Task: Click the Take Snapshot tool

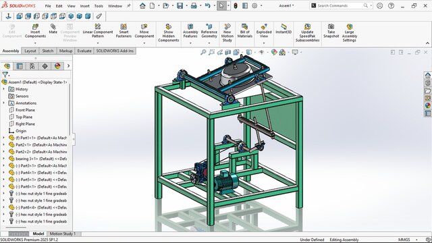Action: pyautogui.click(x=331, y=31)
